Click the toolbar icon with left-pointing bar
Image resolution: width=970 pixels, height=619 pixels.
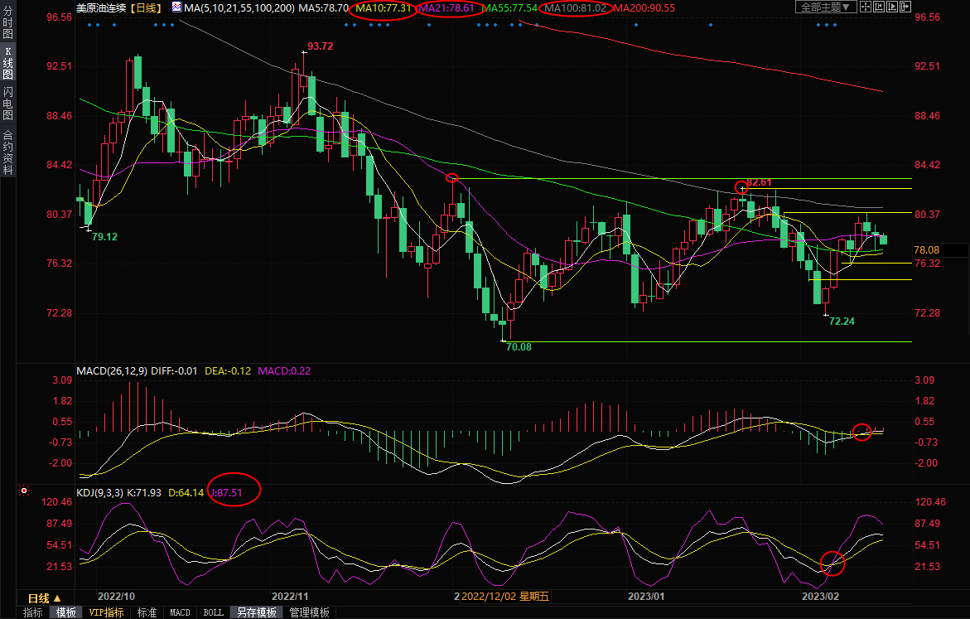pyautogui.click(x=878, y=7)
